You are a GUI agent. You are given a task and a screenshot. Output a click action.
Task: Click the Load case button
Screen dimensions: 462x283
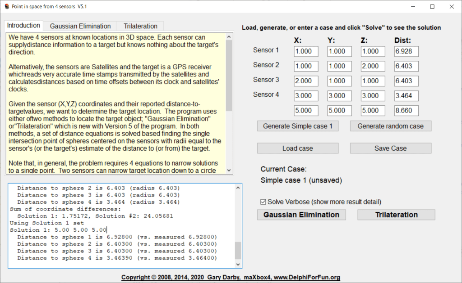pyautogui.click(x=298, y=148)
